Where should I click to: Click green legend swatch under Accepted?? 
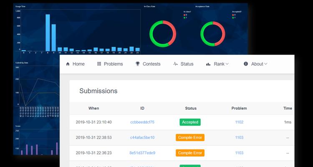point(233,18)
